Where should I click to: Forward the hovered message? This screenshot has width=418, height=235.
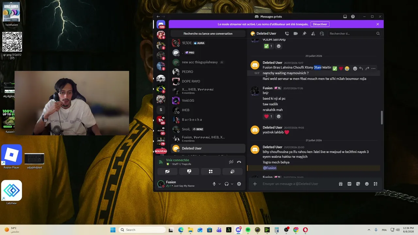[367, 69]
